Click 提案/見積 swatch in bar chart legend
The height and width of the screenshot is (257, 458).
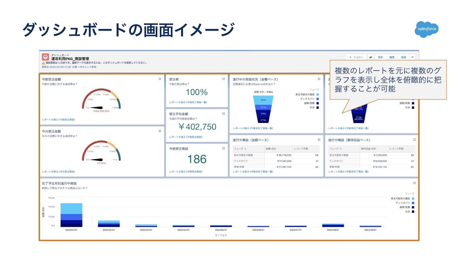coord(413,207)
